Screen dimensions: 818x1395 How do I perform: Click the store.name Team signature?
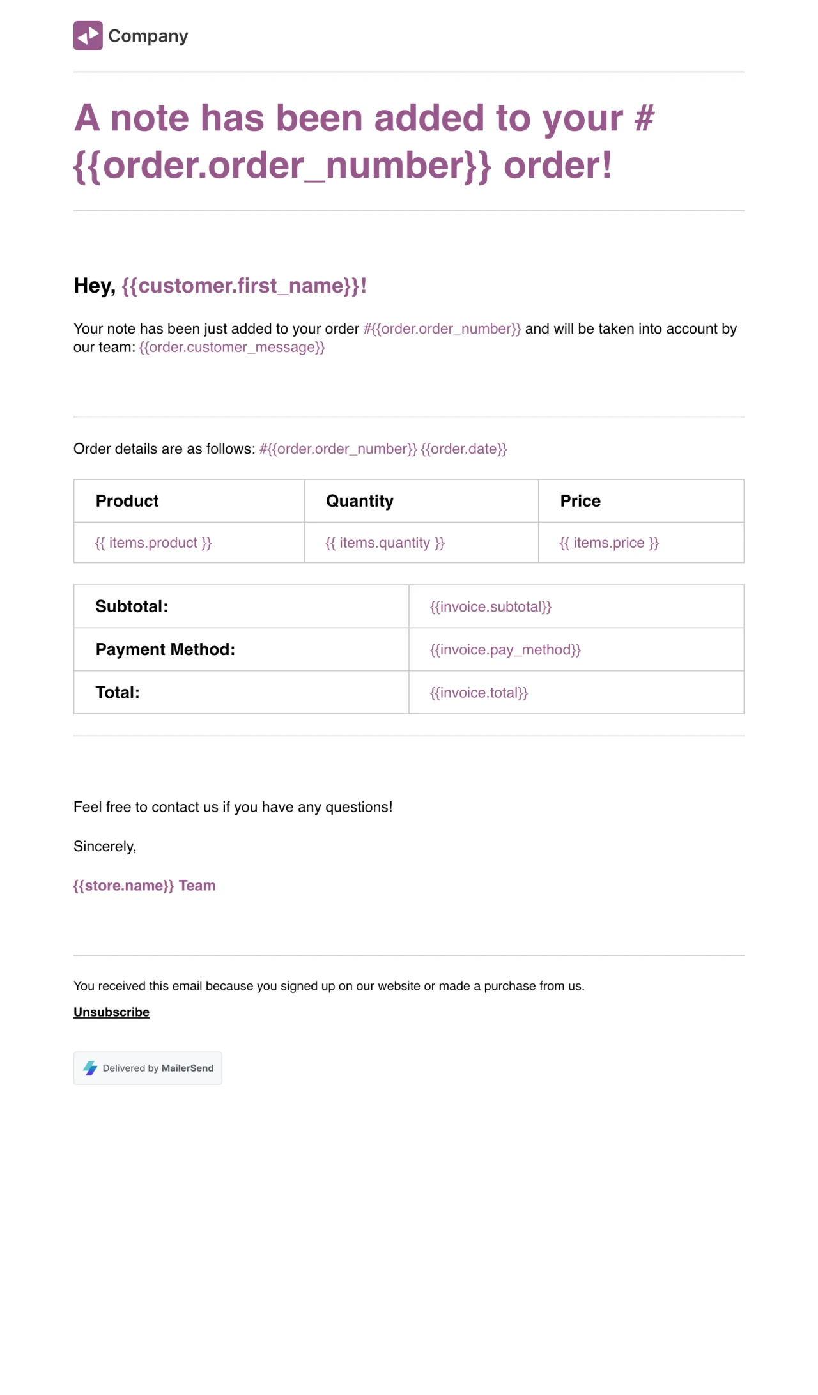pyautogui.click(x=144, y=886)
